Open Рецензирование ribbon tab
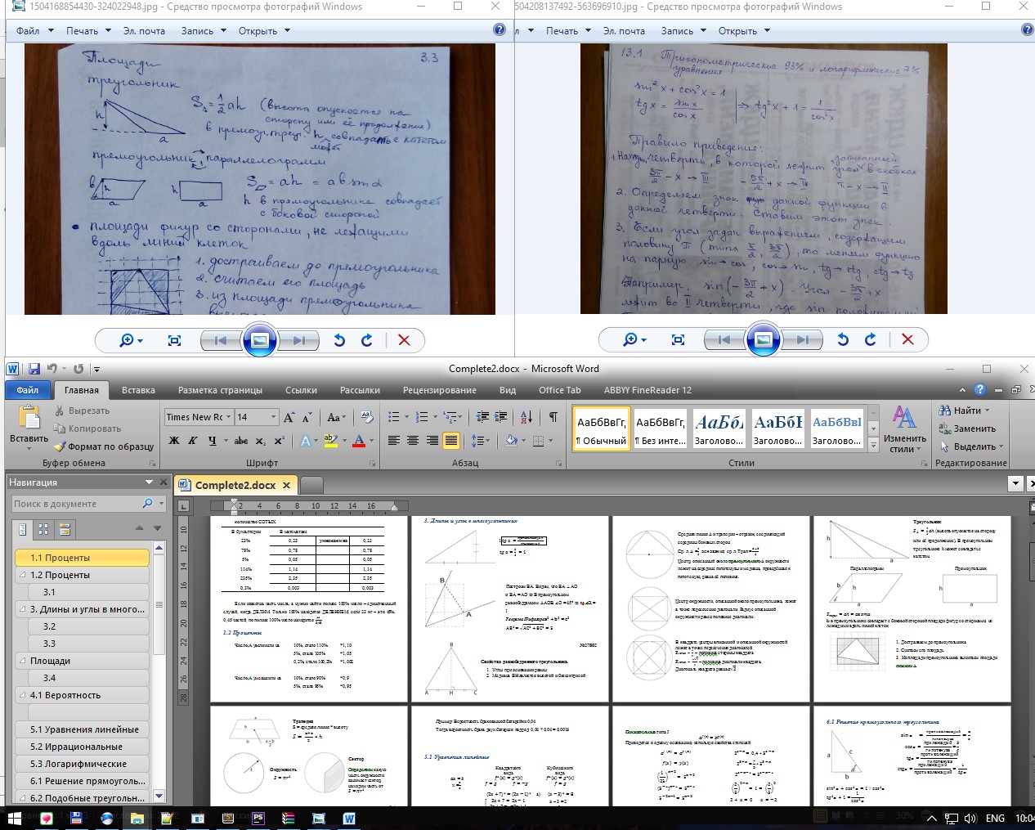 point(439,390)
